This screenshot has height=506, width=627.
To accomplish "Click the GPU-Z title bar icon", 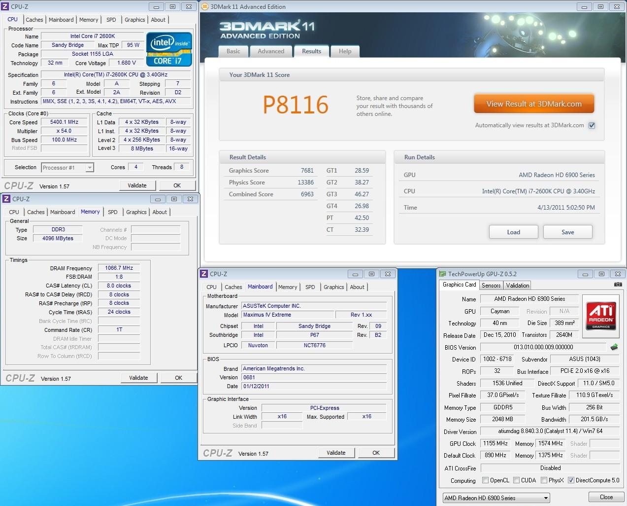I will coord(442,274).
